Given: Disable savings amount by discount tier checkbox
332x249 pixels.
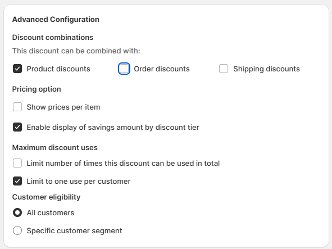Looking at the screenshot, I should (17, 127).
